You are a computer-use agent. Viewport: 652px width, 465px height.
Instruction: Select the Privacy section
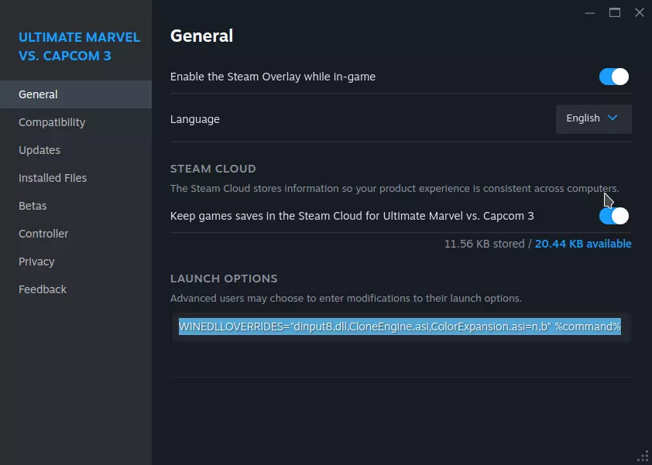coord(76,262)
